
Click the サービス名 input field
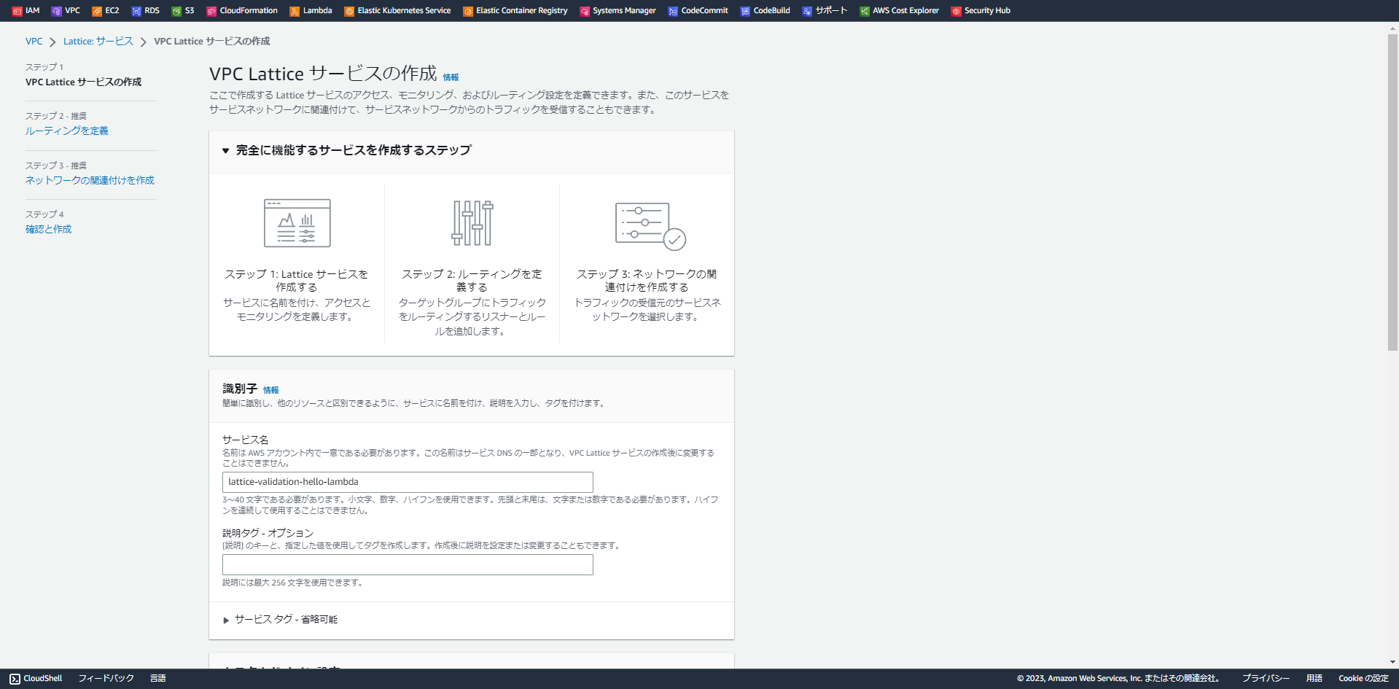coord(408,482)
